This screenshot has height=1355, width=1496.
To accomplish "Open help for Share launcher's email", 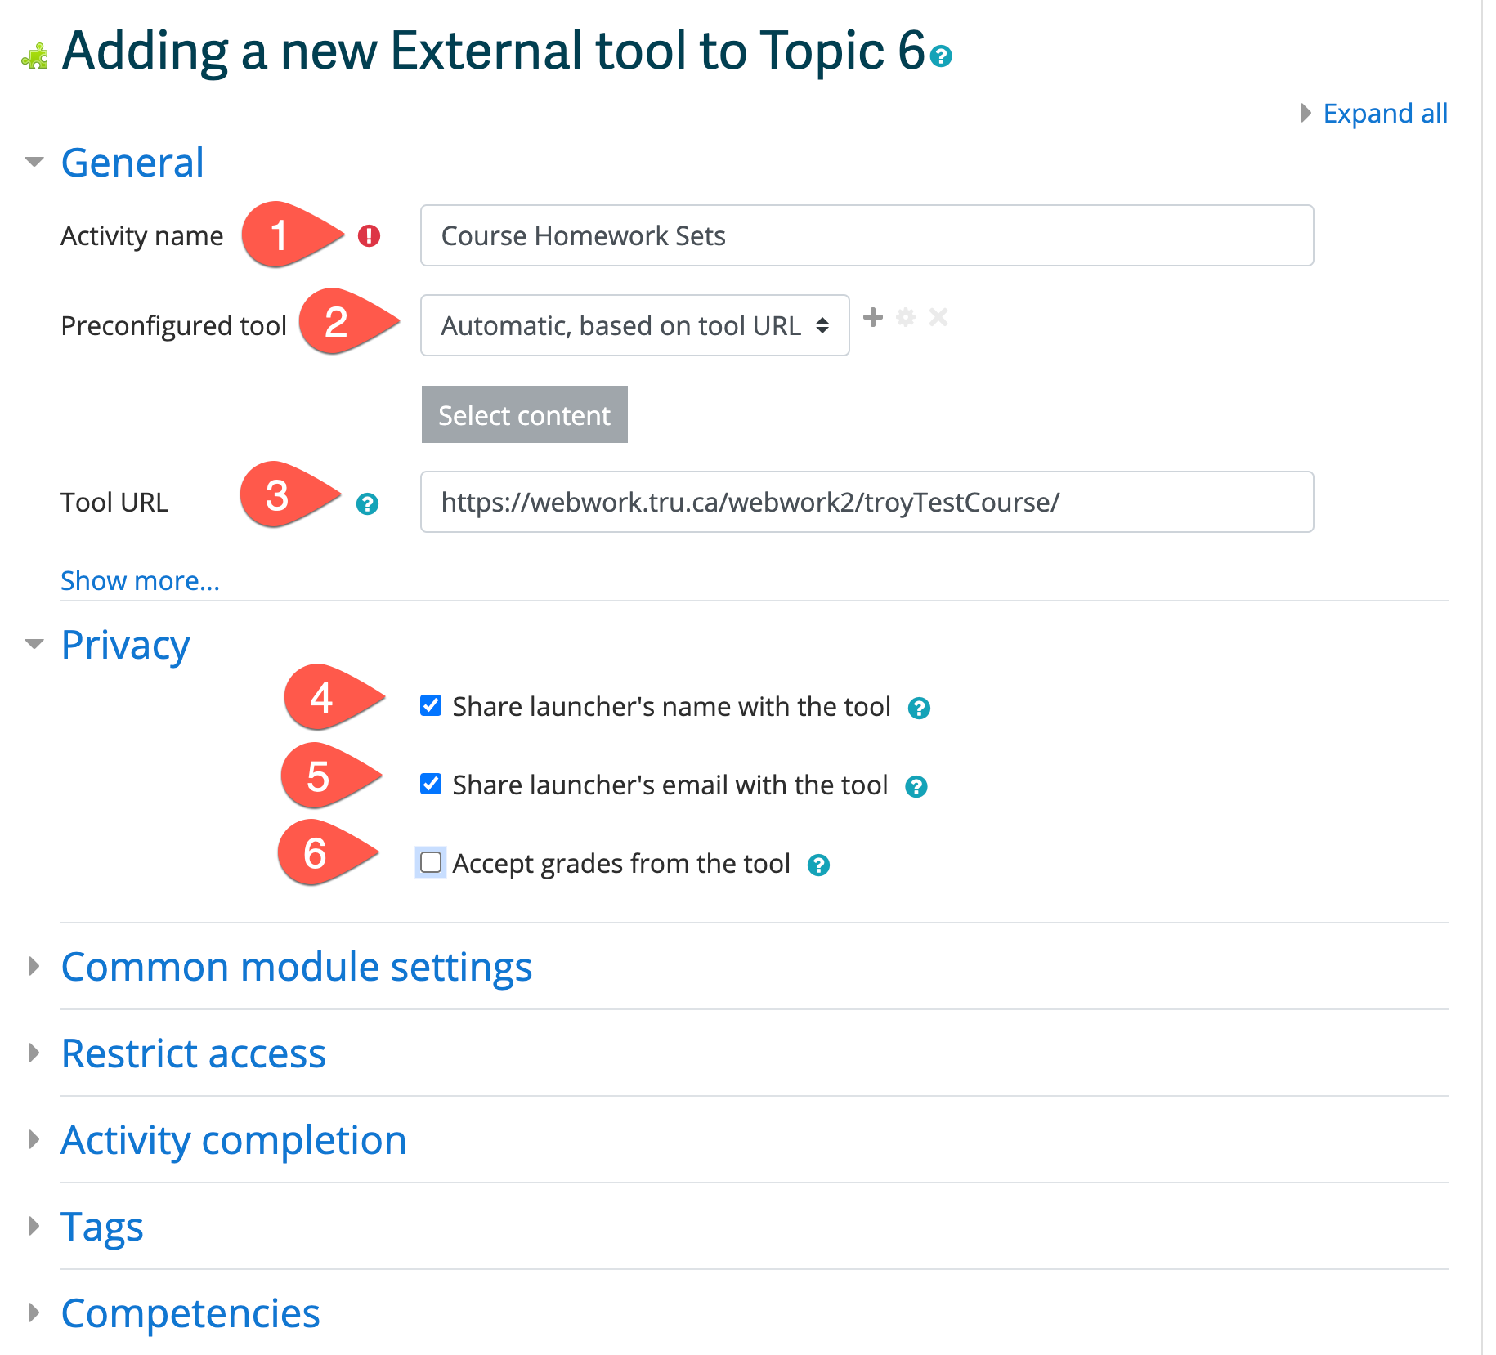I will [x=916, y=787].
